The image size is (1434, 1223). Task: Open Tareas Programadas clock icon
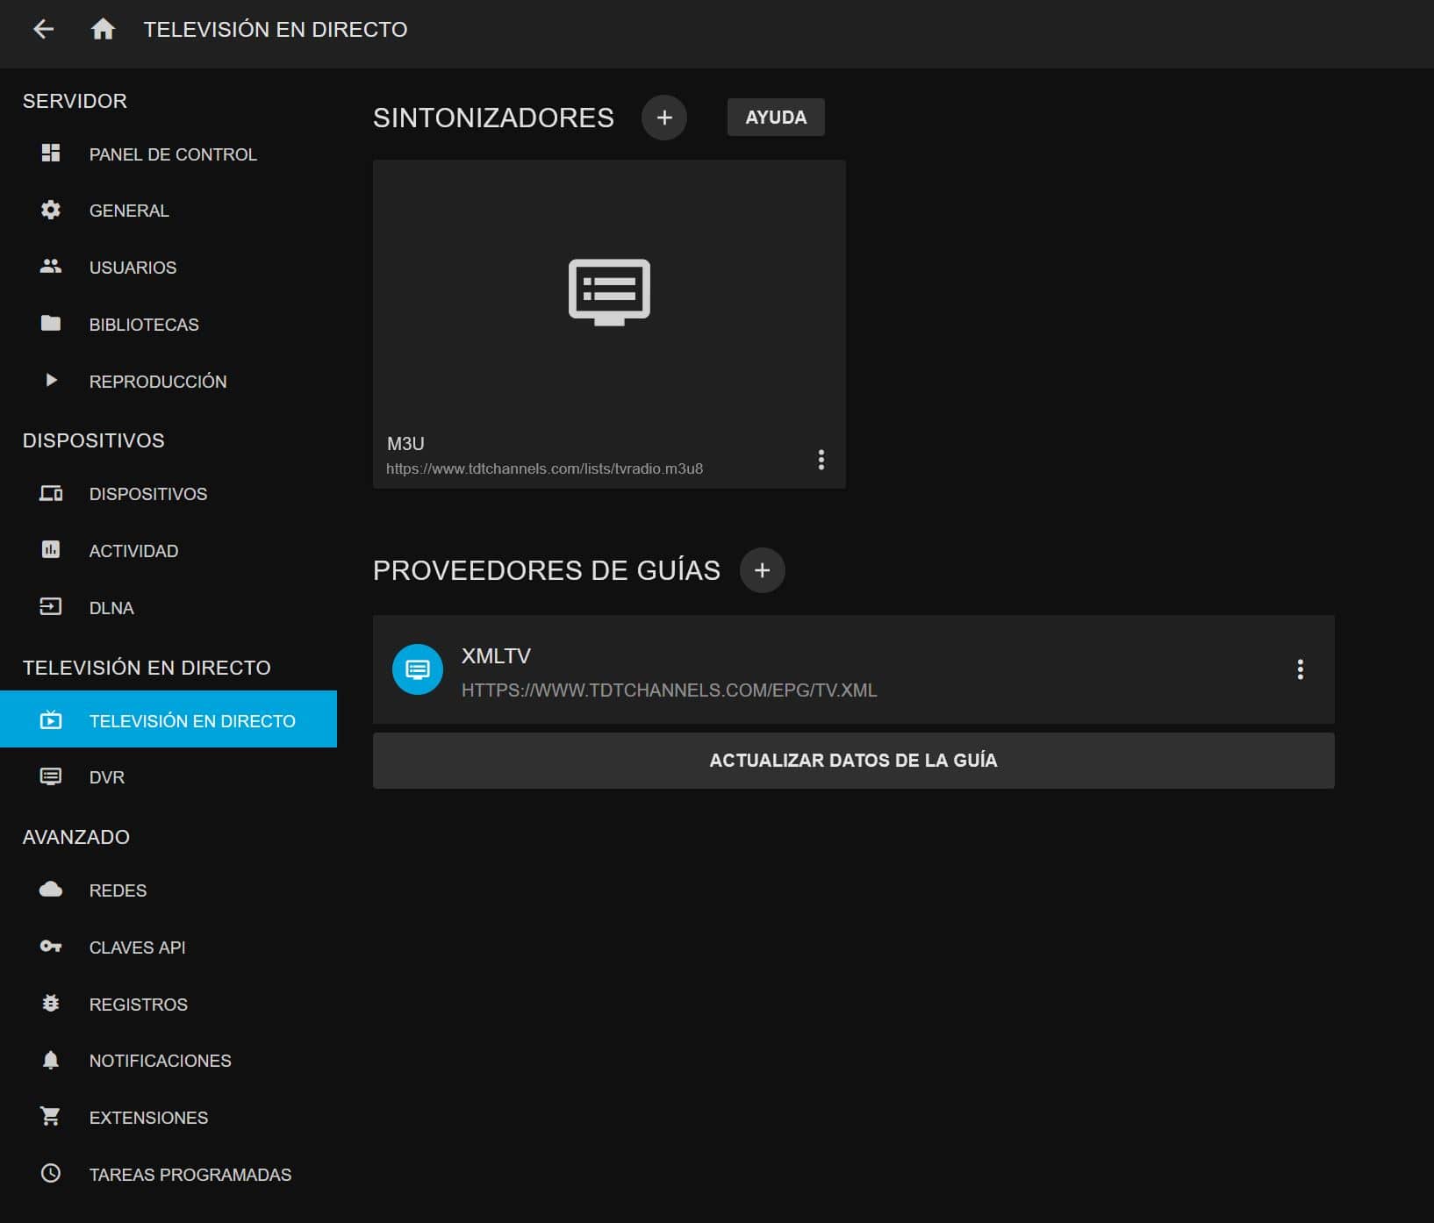point(51,1174)
